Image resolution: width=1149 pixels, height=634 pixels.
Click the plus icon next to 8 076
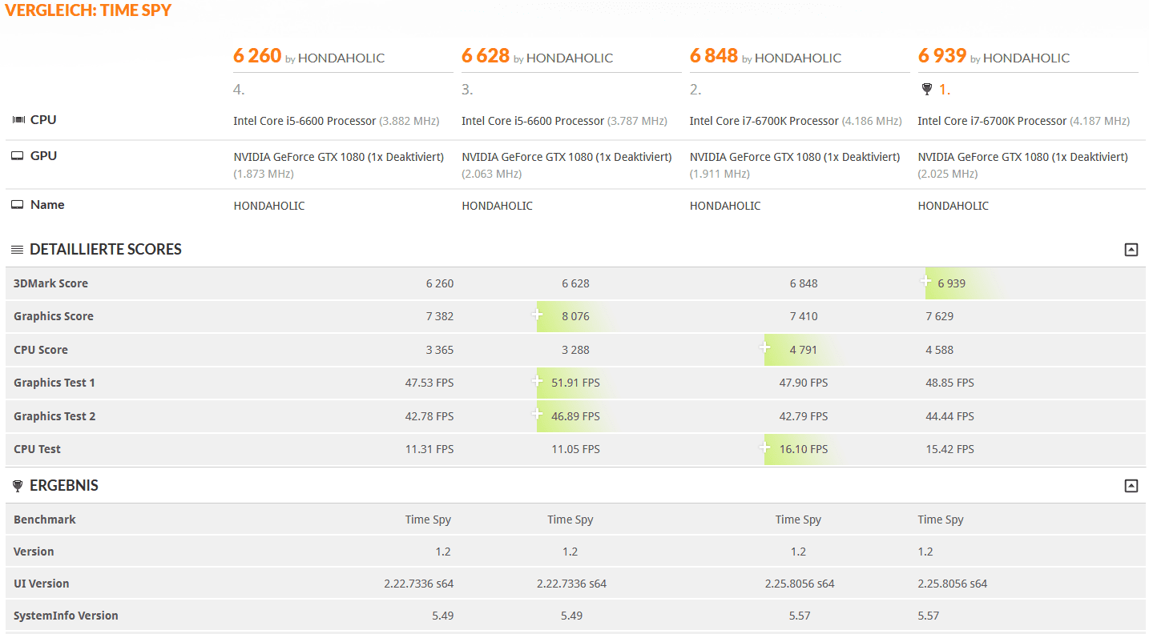(538, 315)
